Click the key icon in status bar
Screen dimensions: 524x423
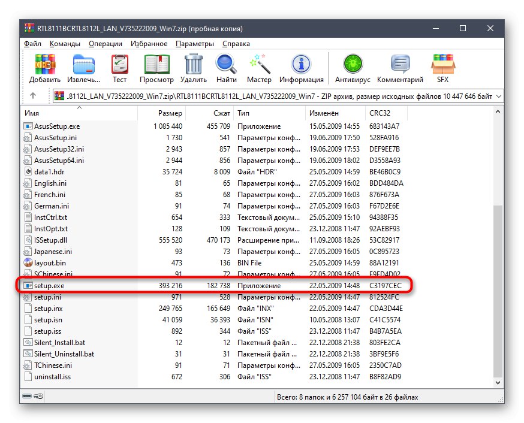coord(38,396)
